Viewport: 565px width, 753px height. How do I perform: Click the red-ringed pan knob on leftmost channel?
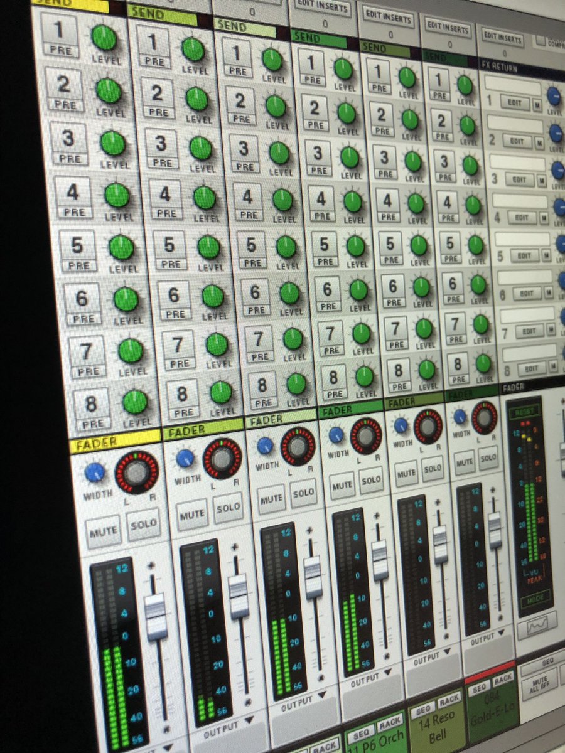click(137, 472)
